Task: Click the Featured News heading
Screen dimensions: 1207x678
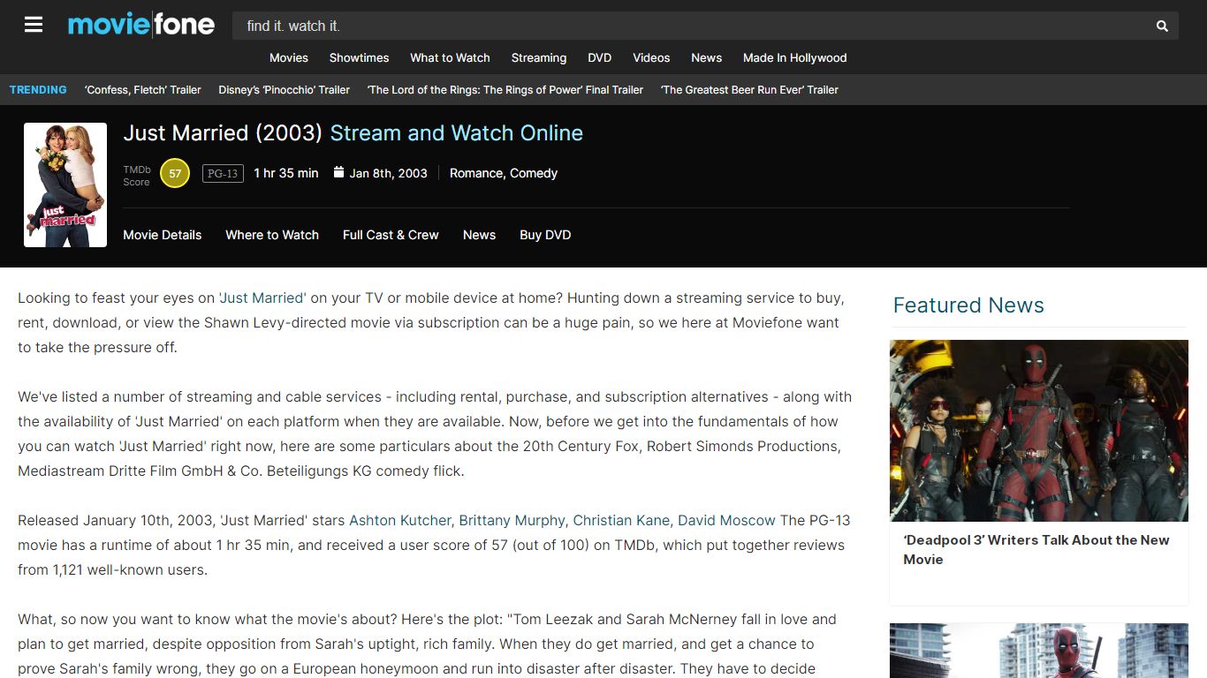Action: [x=968, y=305]
